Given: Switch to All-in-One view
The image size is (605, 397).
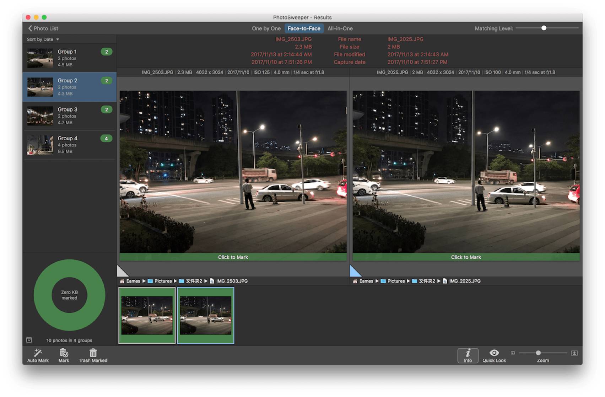Looking at the screenshot, I should 340,28.
